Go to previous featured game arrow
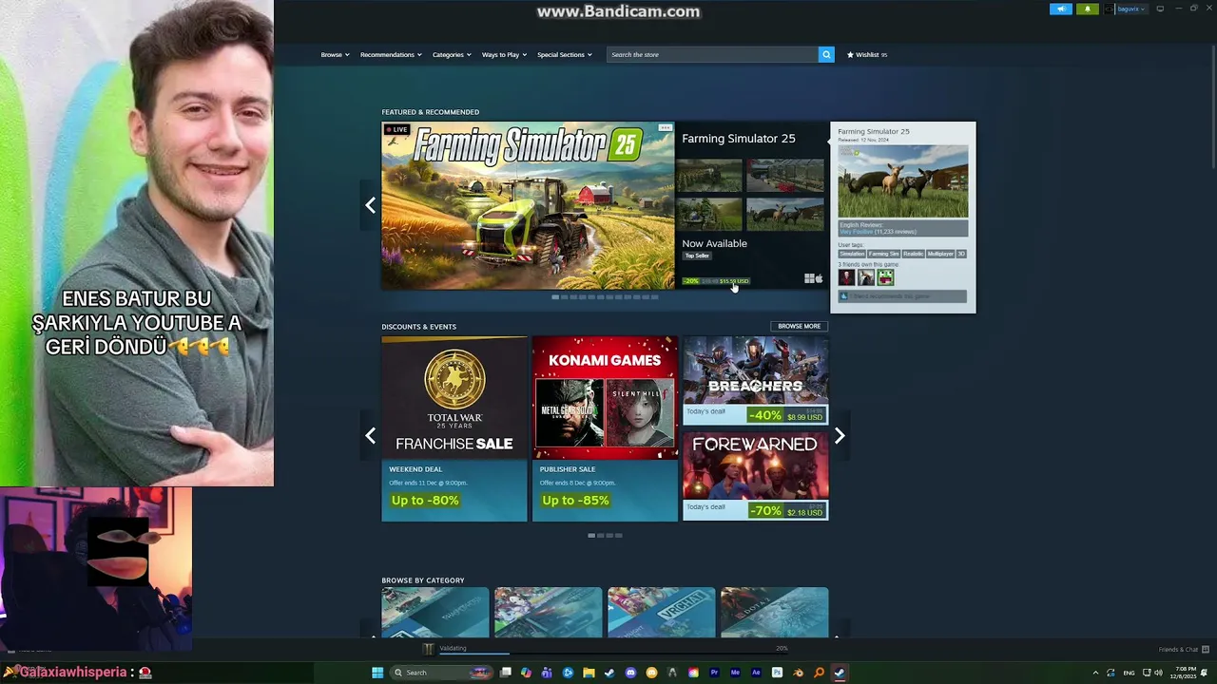 (370, 204)
